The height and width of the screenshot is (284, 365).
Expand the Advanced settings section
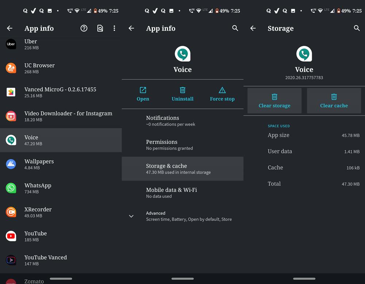click(182, 216)
